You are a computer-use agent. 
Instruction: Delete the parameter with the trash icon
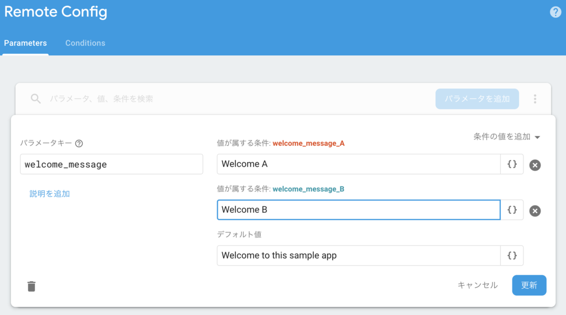pyautogui.click(x=32, y=286)
